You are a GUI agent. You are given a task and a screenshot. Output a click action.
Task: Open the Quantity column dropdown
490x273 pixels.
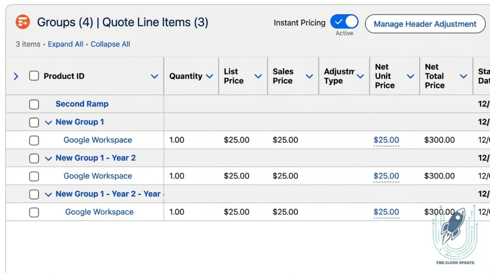pyautogui.click(x=210, y=76)
